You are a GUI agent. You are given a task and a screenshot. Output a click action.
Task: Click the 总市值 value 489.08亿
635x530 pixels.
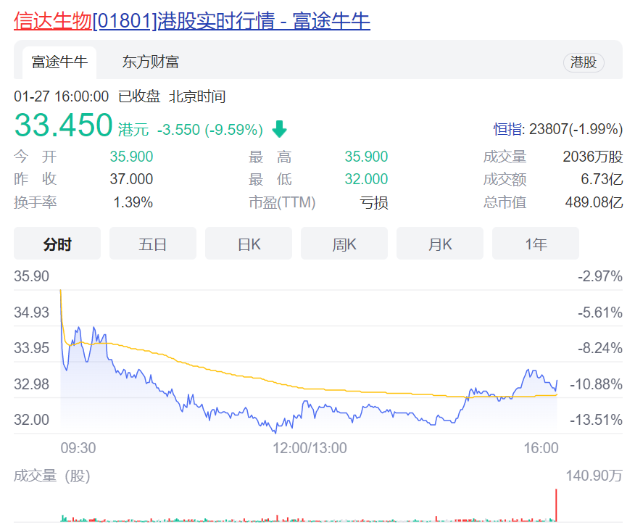(x=593, y=202)
